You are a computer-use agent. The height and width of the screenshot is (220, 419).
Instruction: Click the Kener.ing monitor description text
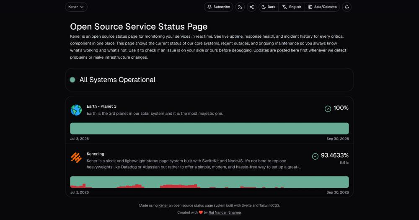pos(194,164)
